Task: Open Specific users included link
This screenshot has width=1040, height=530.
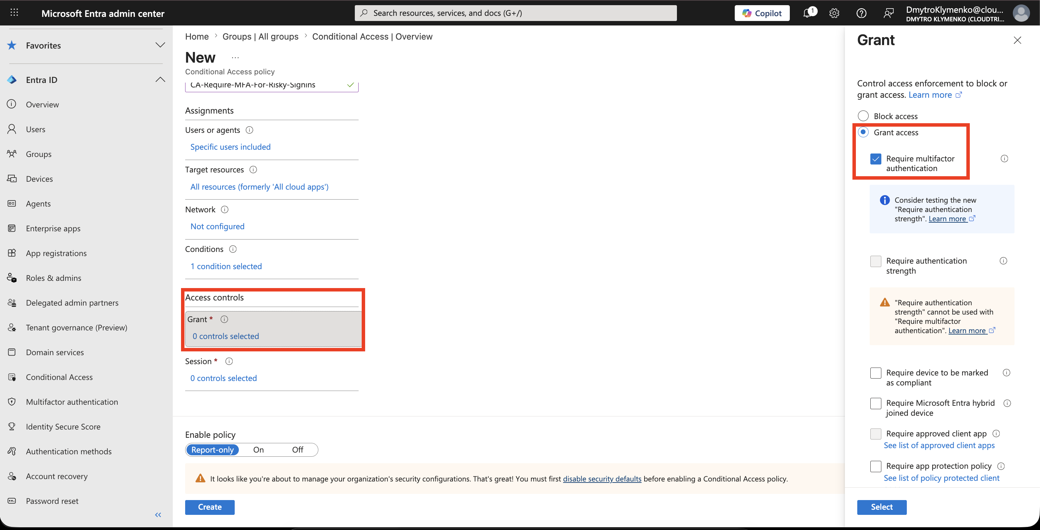Action: (x=231, y=147)
